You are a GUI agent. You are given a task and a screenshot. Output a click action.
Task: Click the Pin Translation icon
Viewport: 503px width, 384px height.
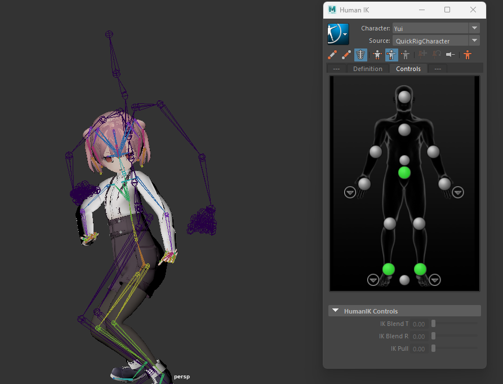click(x=422, y=55)
